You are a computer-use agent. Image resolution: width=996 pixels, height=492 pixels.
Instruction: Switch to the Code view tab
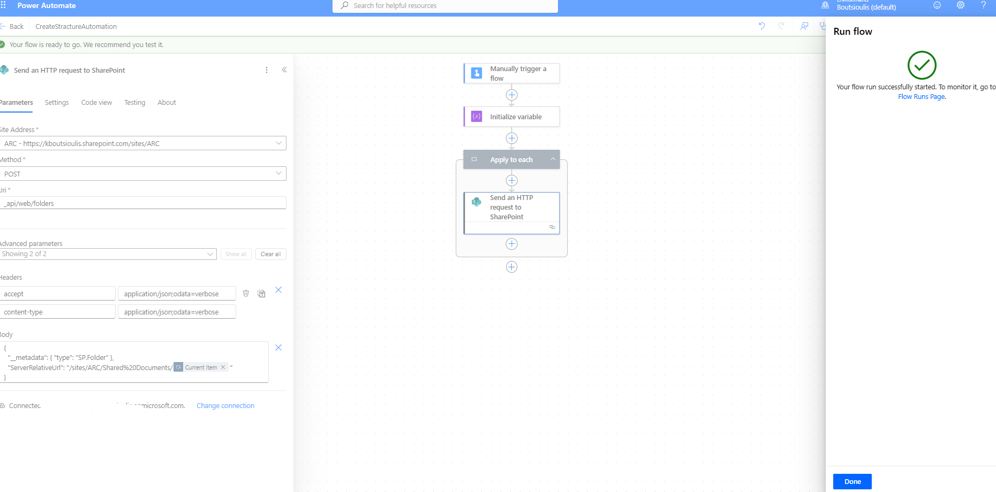pyautogui.click(x=96, y=103)
